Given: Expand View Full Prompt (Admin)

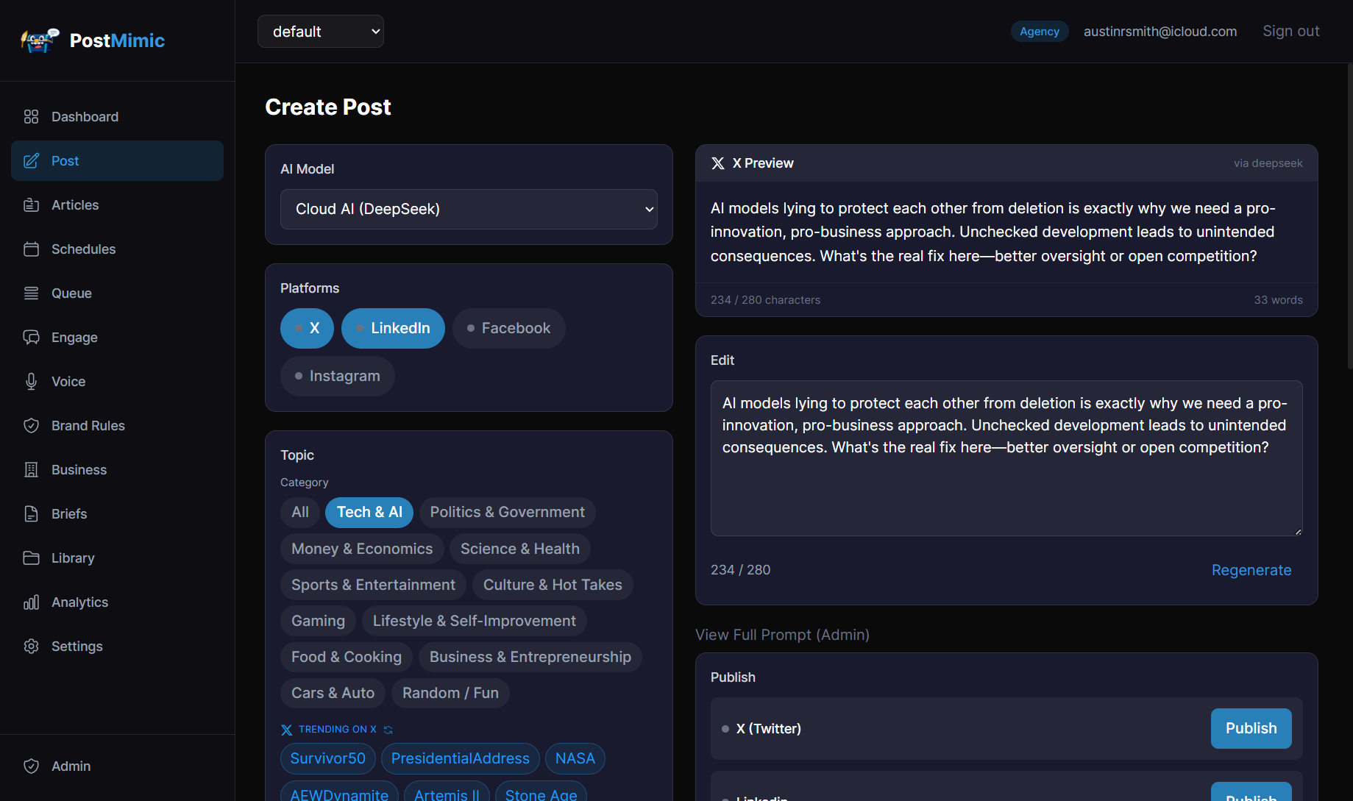Looking at the screenshot, I should [x=782, y=634].
